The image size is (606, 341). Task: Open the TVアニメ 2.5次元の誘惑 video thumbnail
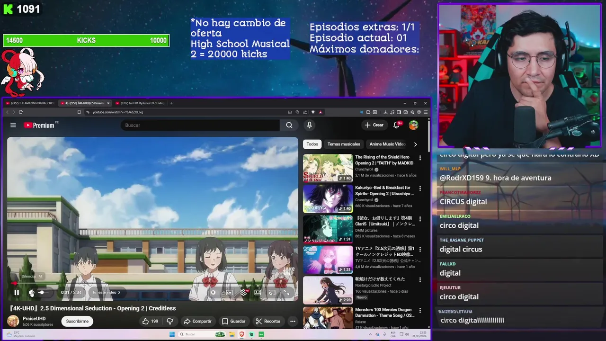pyautogui.click(x=328, y=260)
